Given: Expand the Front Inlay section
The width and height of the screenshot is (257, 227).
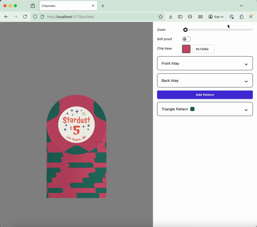Looking at the screenshot, I should 205,63.
